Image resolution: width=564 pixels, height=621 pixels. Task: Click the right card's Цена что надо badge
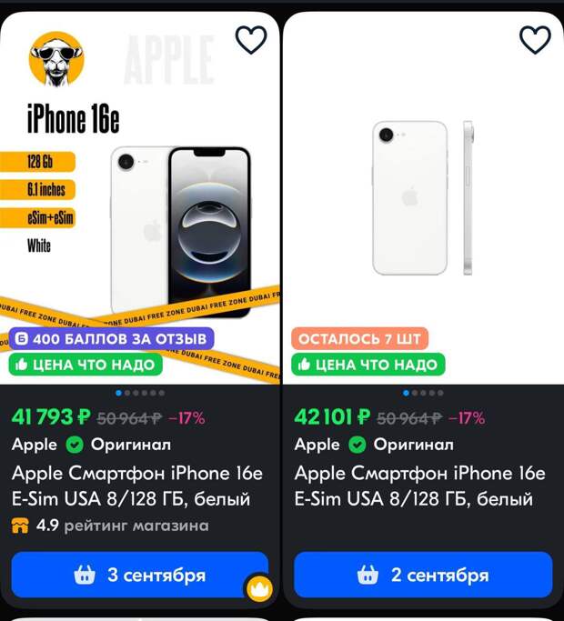[x=368, y=365]
